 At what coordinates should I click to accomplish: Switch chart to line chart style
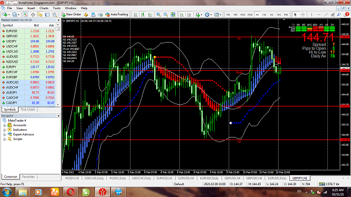150,14
